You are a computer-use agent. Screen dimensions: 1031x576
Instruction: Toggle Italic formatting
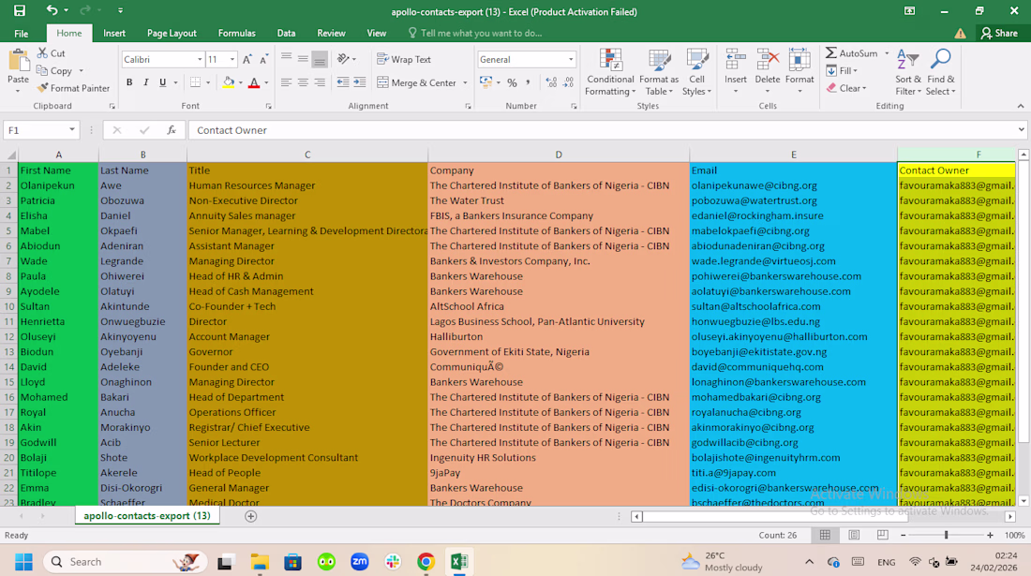point(146,82)
